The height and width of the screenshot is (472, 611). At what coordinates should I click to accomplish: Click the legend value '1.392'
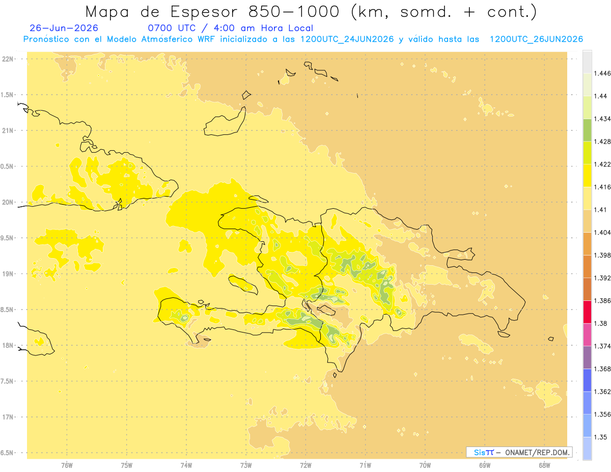[x=603, y=278]
